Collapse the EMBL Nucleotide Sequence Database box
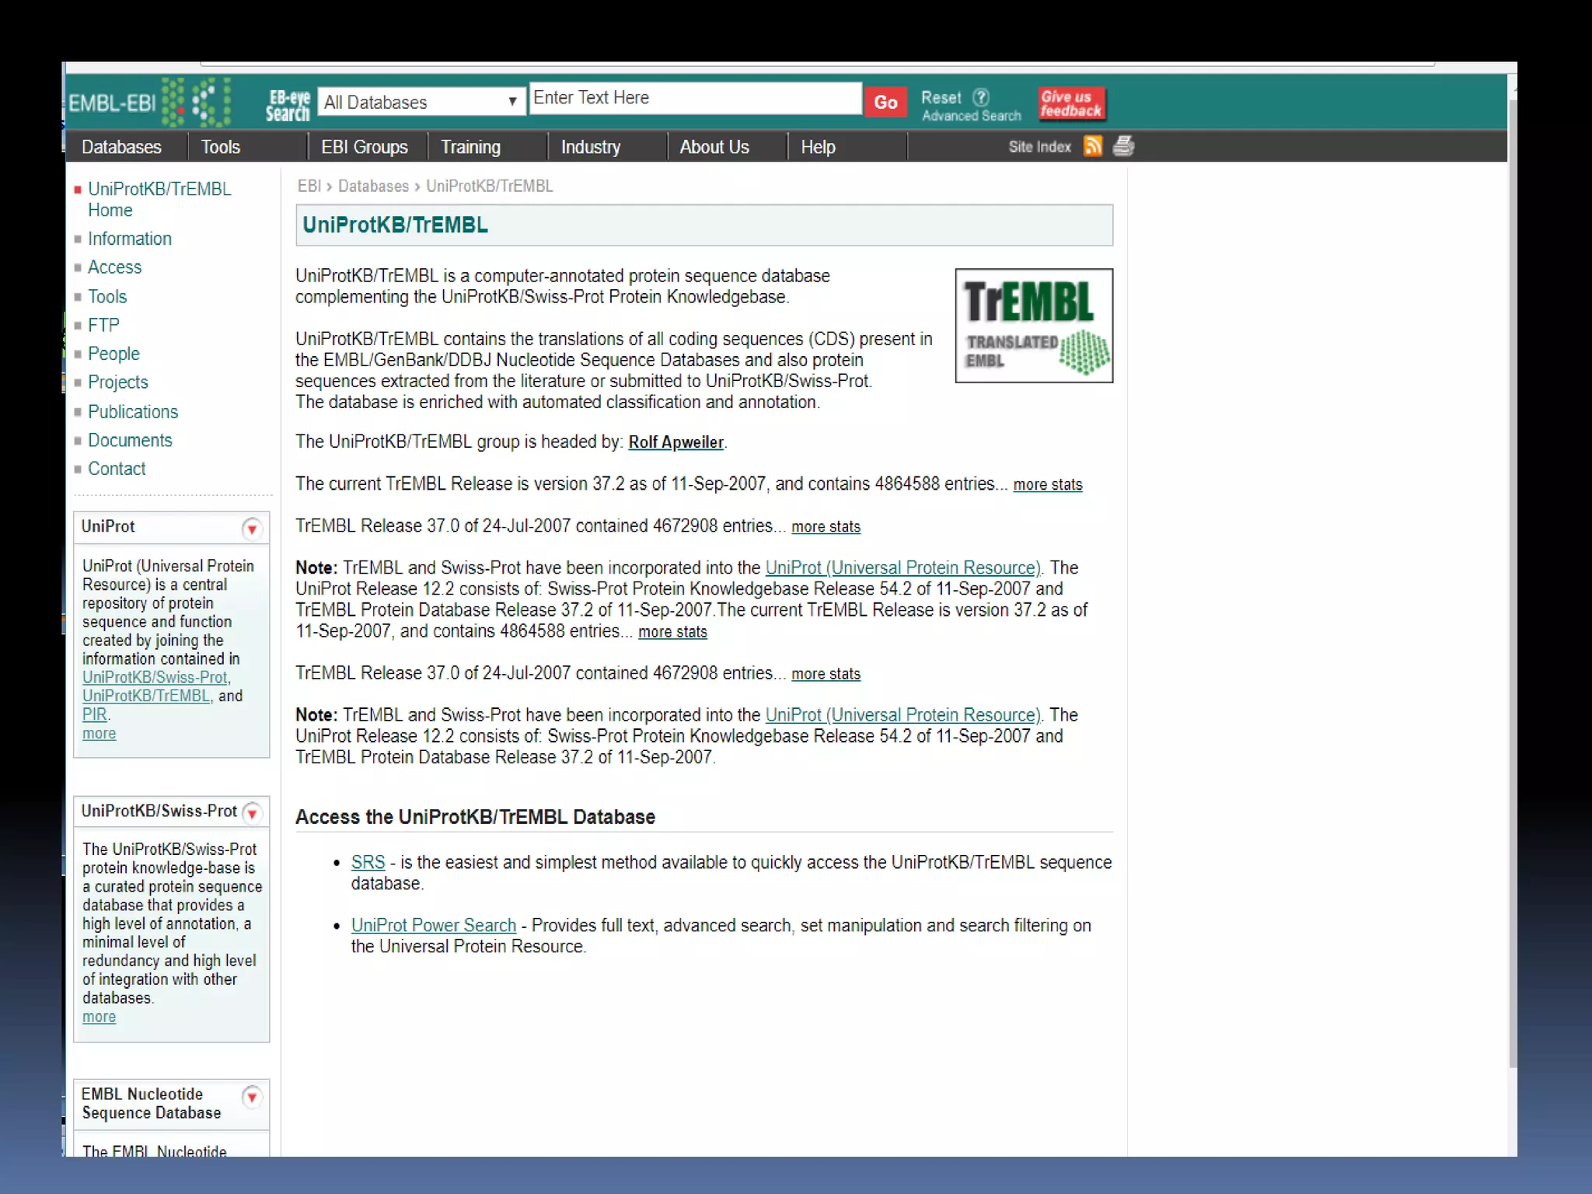The width and height of the screenshot is (1592, 1194). click(252, 1097)
